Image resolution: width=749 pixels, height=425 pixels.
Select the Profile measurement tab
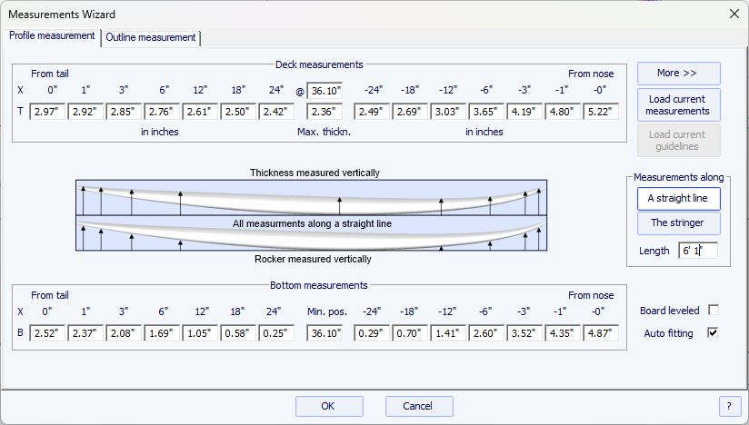pos(52,35)
